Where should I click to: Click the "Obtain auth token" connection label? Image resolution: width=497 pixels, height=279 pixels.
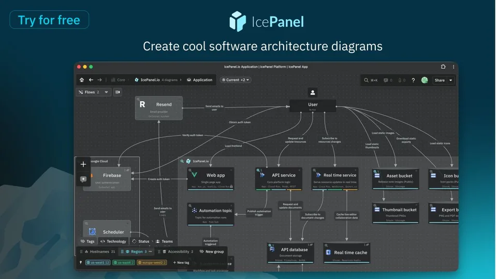point(240,122)
